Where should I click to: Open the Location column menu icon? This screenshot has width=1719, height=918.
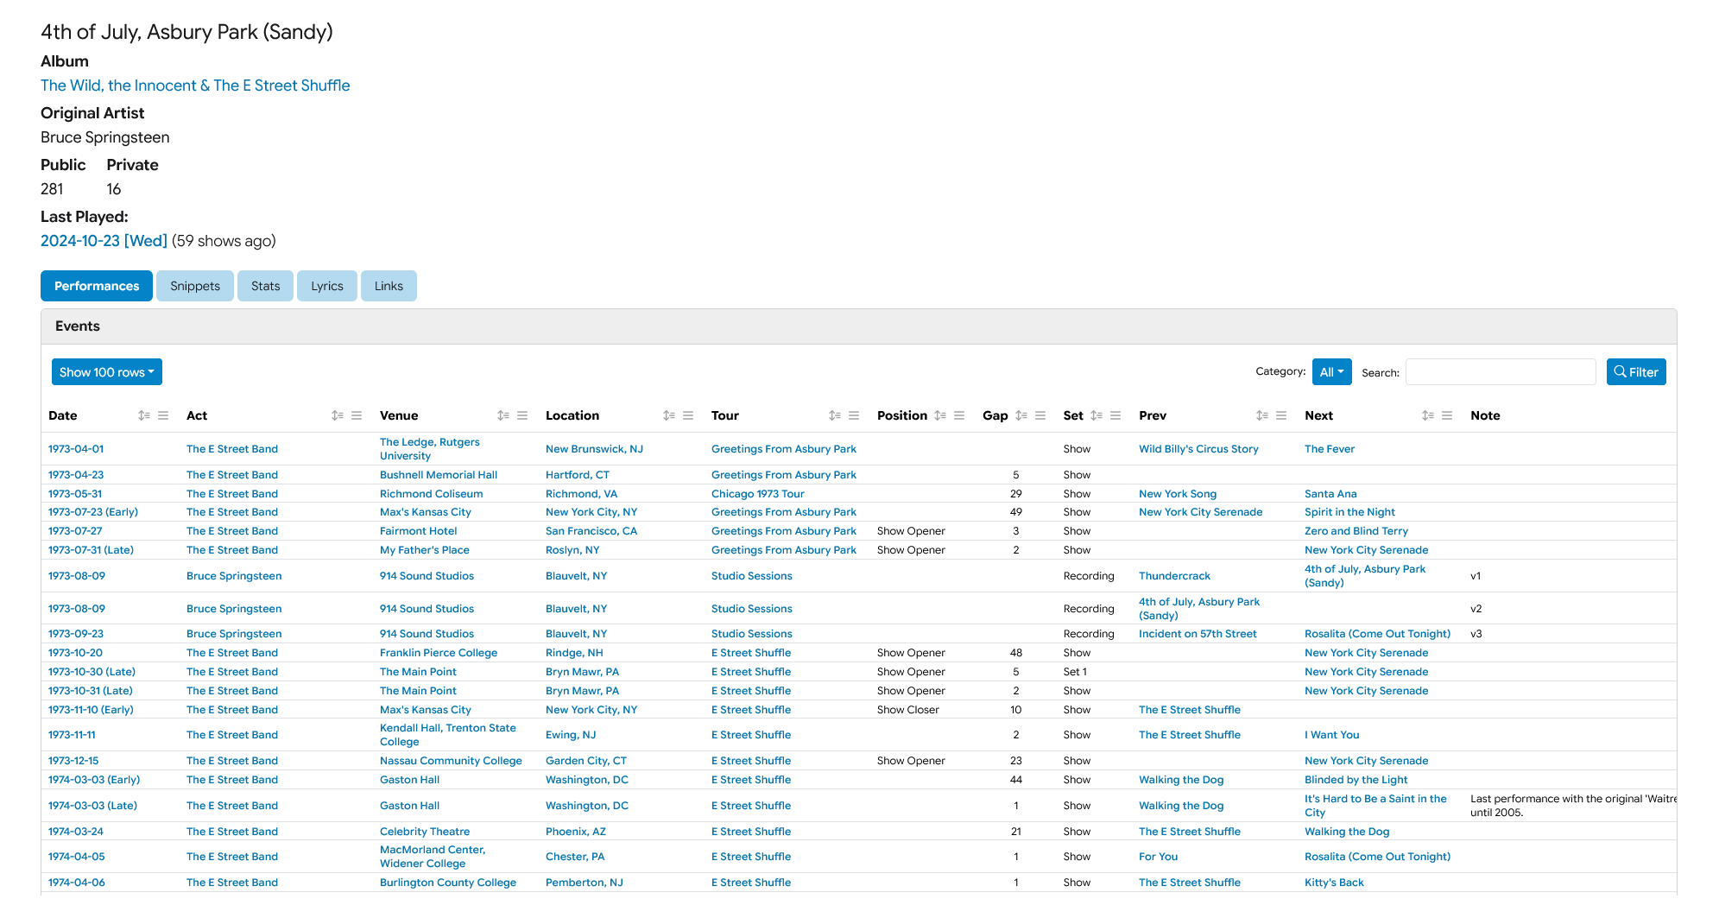(688, 415)
